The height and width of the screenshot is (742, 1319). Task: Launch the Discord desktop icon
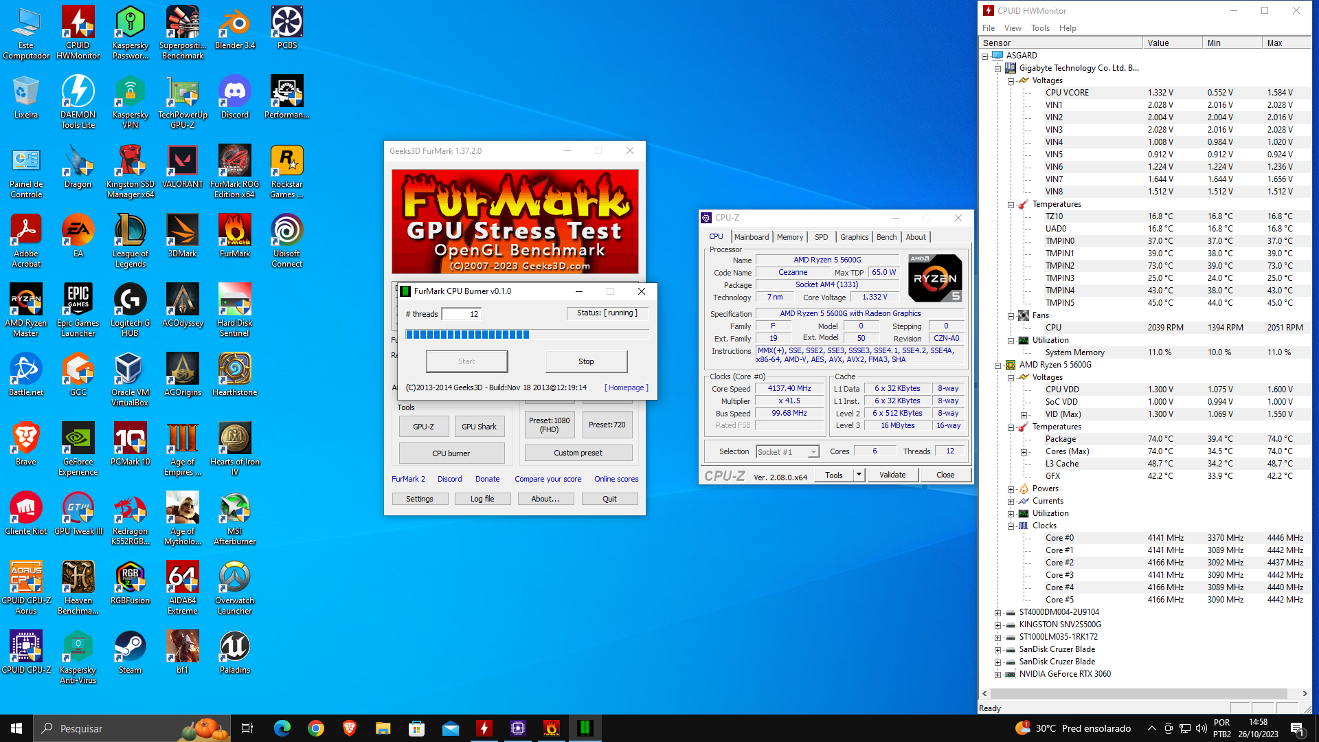pos(235,98)
